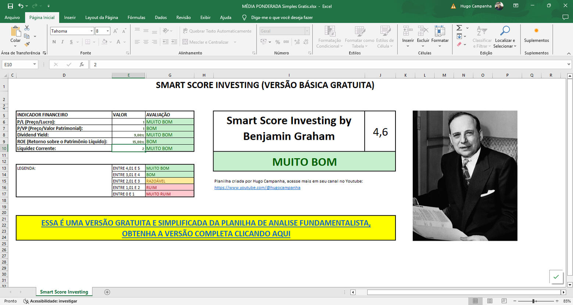Toggle italic formatting (I)
The image size is (573, 305).
coord(62,42)
